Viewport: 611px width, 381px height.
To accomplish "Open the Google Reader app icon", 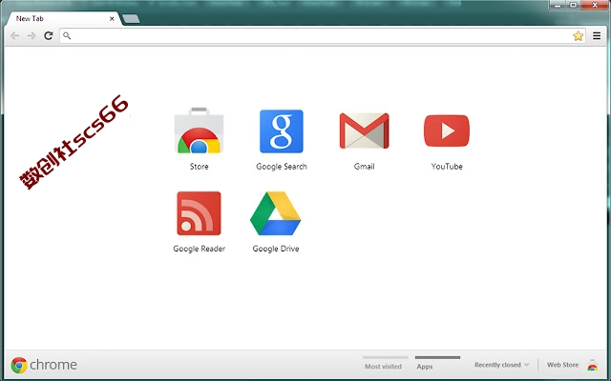I will [199, 213].
